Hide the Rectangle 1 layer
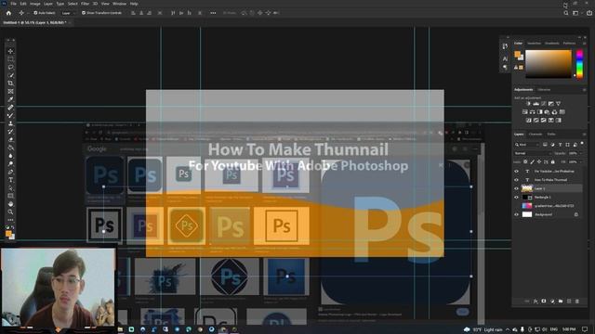 tap(517, 198)
